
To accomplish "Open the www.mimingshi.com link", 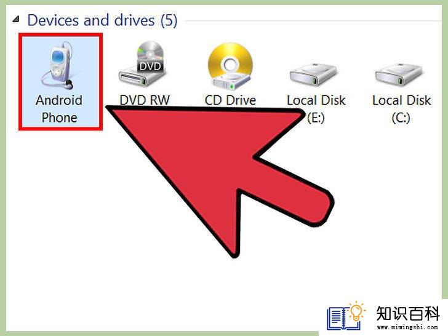I will pyautogui.click(x=407, y=327).
